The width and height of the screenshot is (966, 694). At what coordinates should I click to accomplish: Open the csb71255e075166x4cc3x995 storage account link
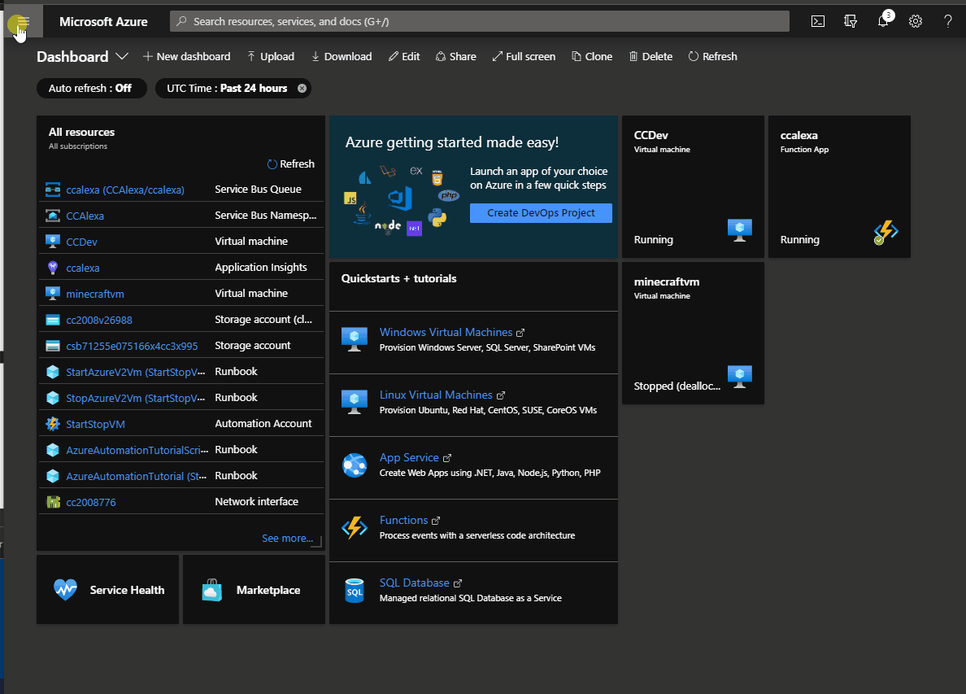(x=132, y=346)
